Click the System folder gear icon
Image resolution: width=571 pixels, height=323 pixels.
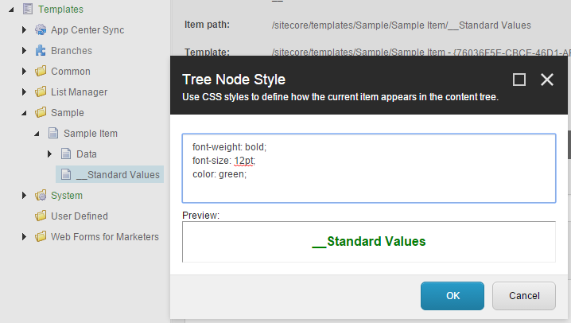(41, 196)
